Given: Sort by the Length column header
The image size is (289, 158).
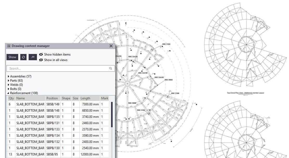Looking at the screenshot, I should 90,98.
